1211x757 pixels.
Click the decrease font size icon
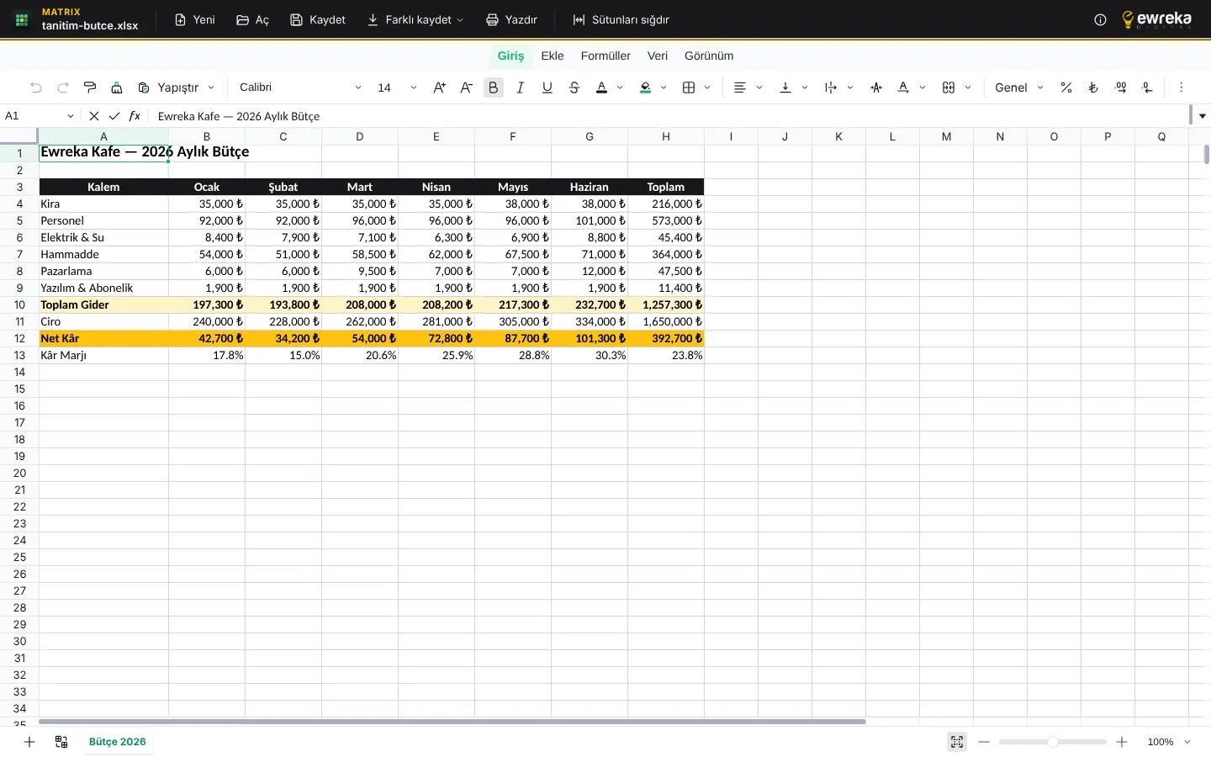point(467,87)
